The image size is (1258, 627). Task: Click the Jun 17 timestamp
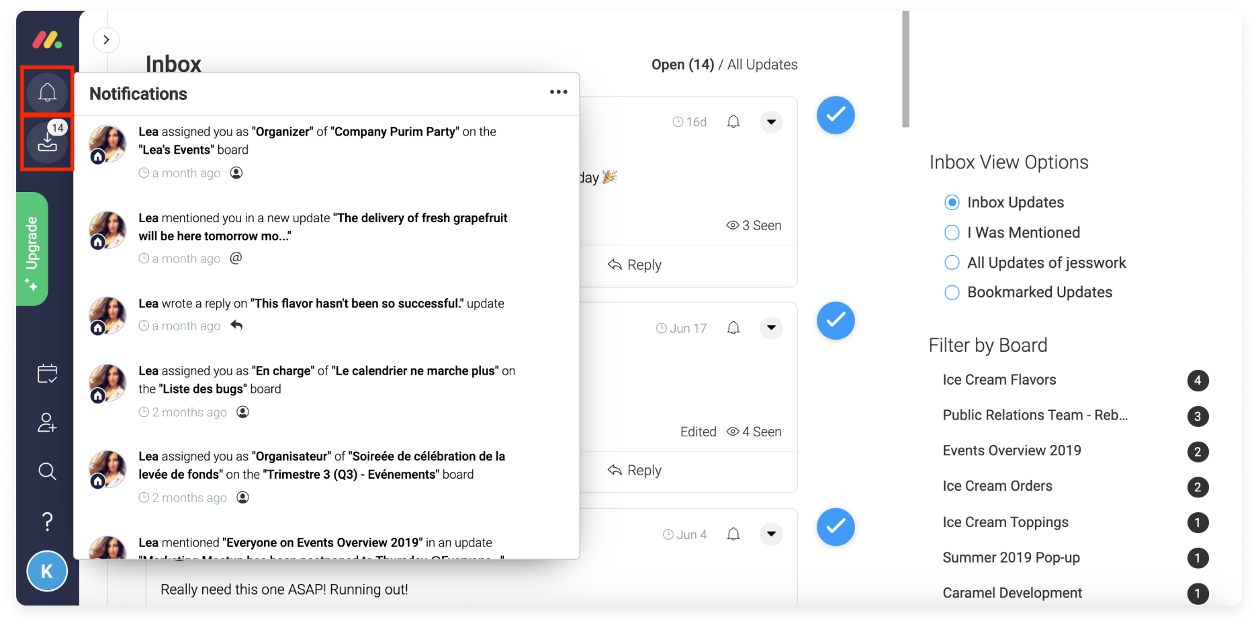tap(681, 328)
